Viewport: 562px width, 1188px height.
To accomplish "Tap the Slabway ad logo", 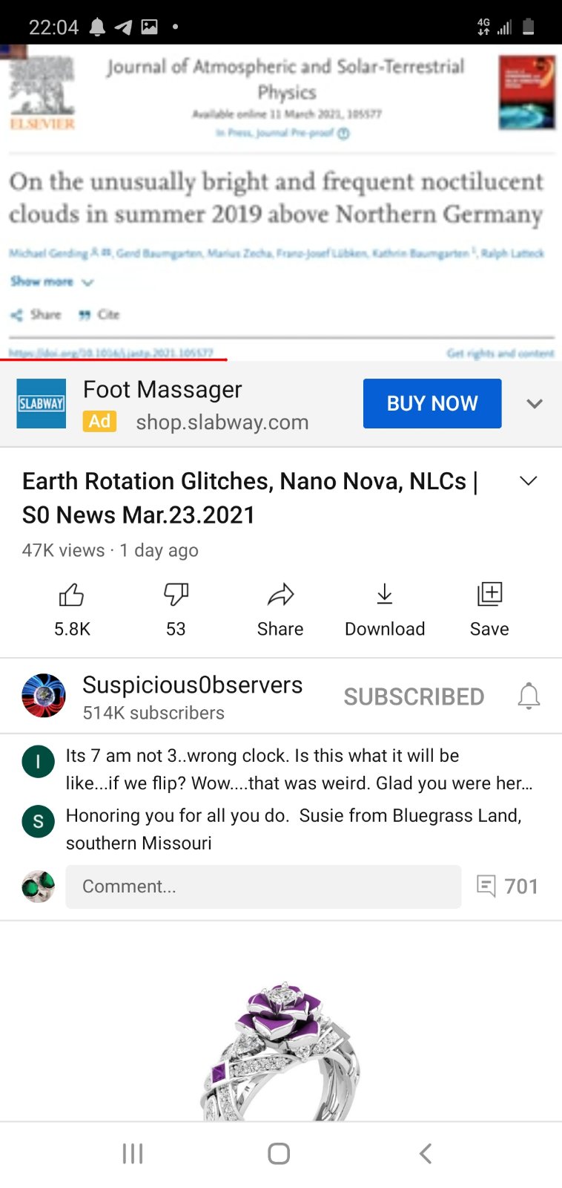I will click(x=42, y=404).
